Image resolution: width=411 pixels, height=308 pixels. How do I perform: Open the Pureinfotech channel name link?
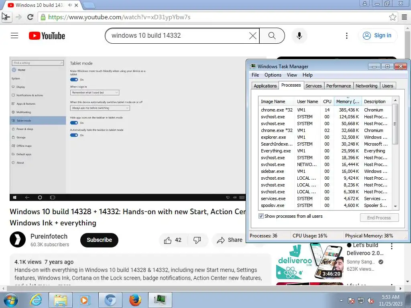coord(49,236)
